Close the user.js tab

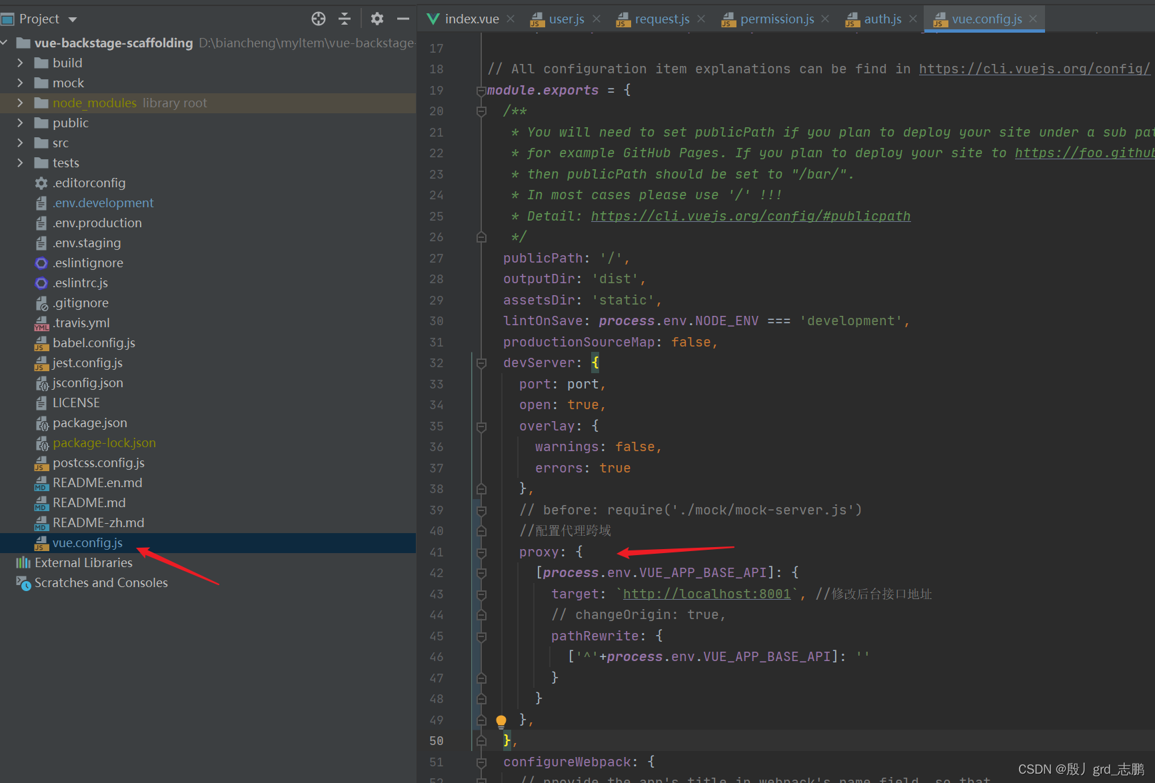596,19
